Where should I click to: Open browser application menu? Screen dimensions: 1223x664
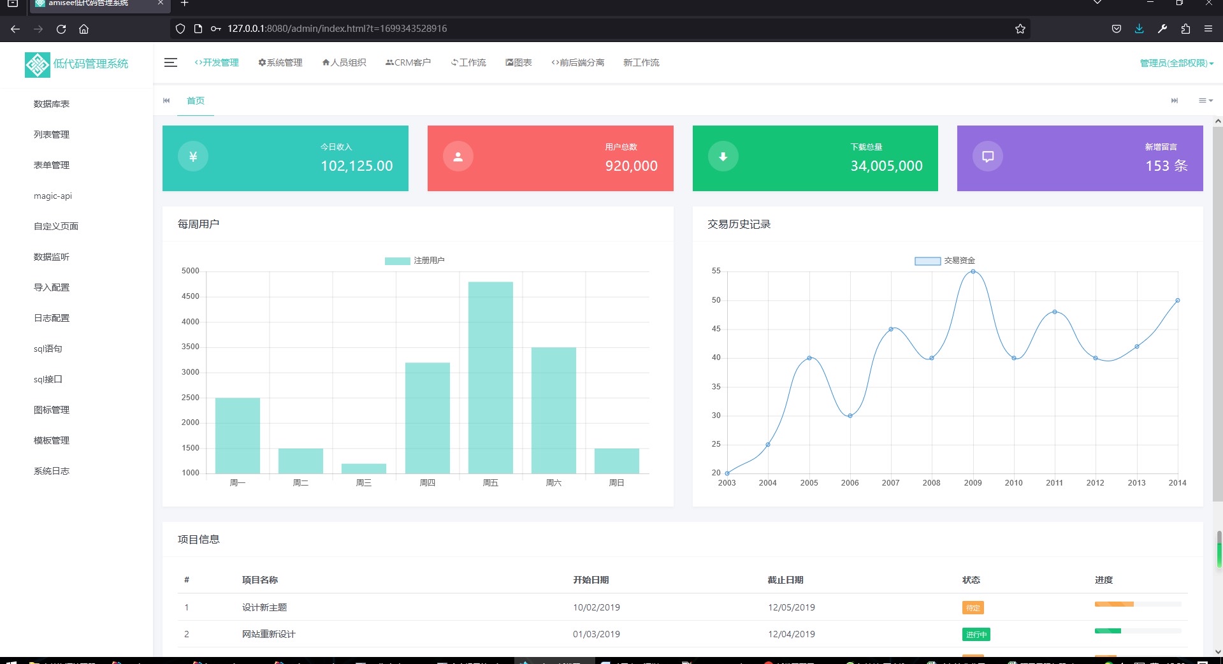1208,29
